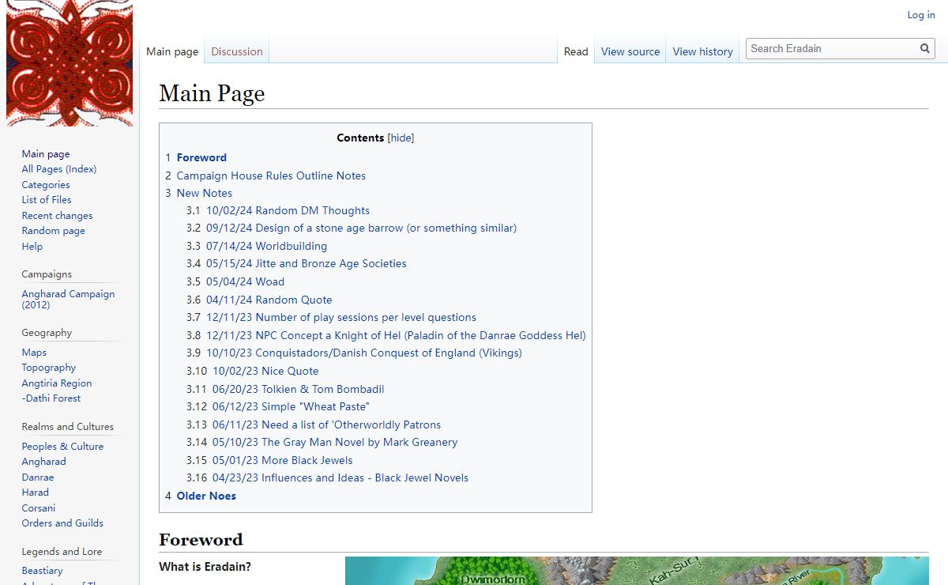Open -Dathi Forest page

click(51, 398)
